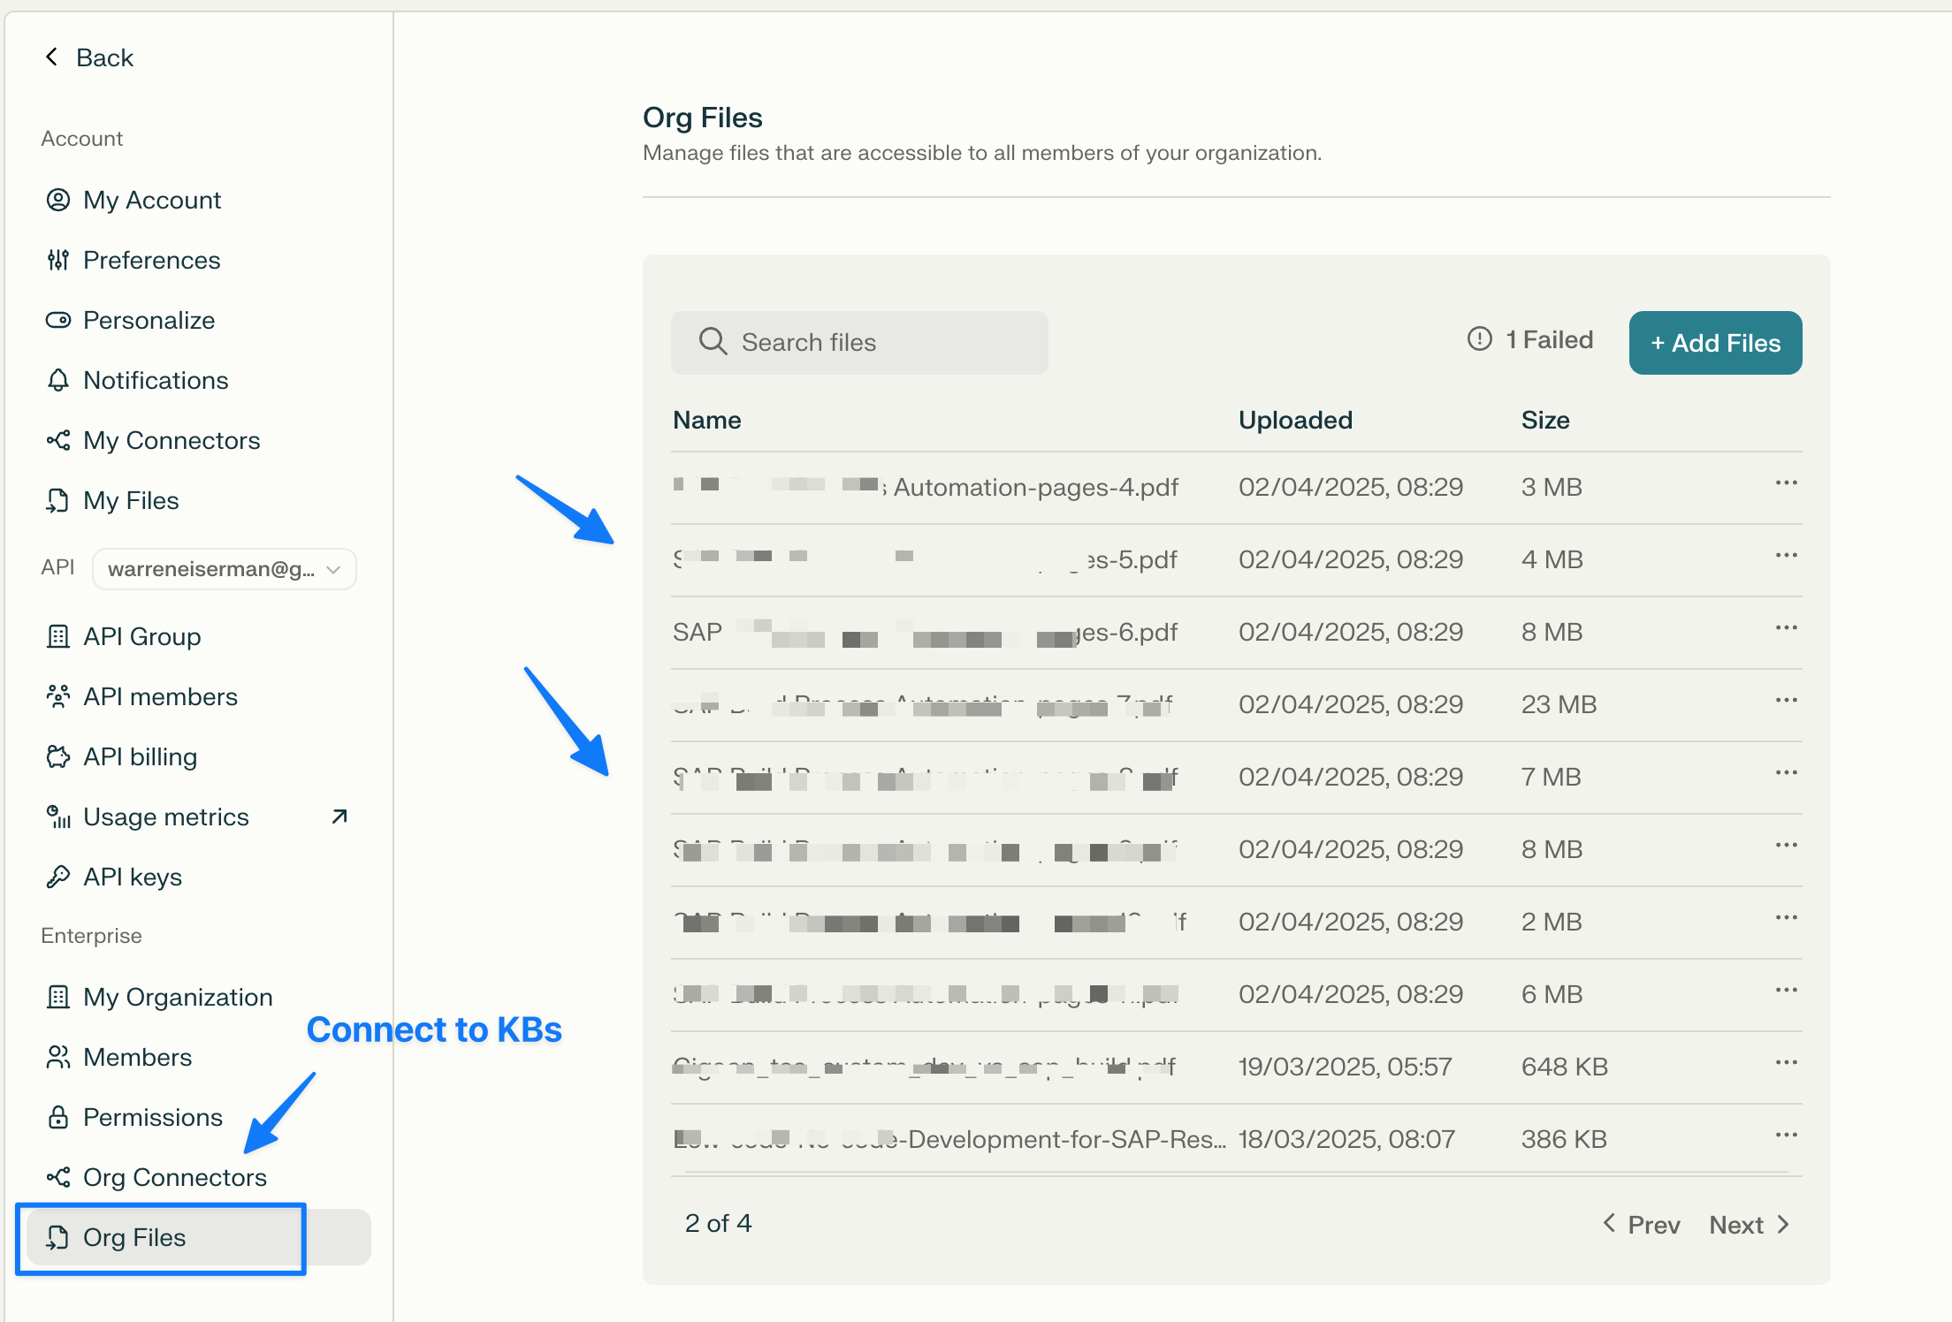The image size is (1952, 1322).
Task: Click the My Account person icon
Action: click(58, 200)
